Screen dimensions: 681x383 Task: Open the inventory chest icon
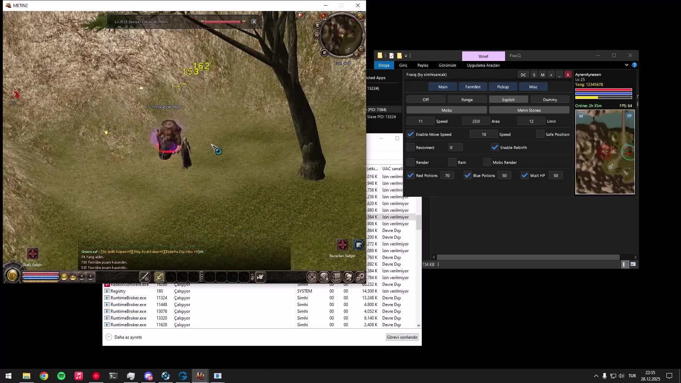click(336, 277)
